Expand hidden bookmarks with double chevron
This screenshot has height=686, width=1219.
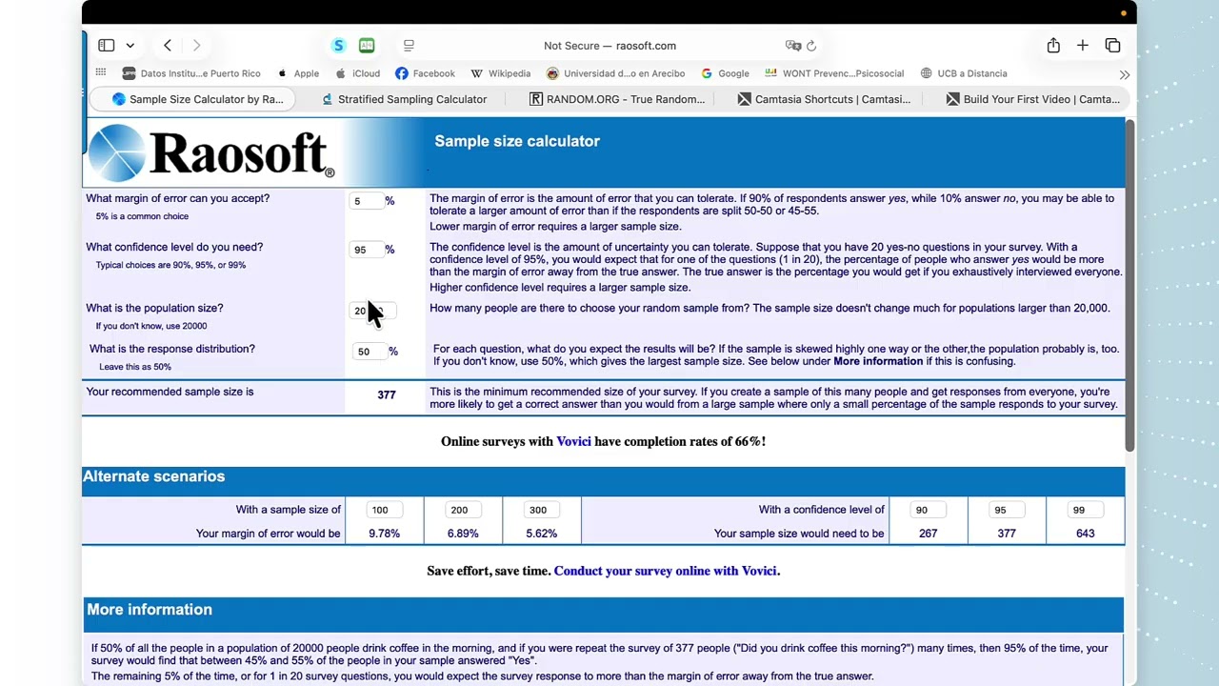1125,74
